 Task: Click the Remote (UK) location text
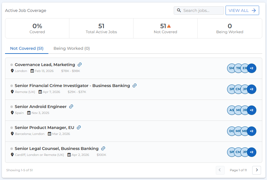[25, 92]
